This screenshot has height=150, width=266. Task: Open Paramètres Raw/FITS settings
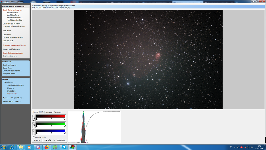15,85
